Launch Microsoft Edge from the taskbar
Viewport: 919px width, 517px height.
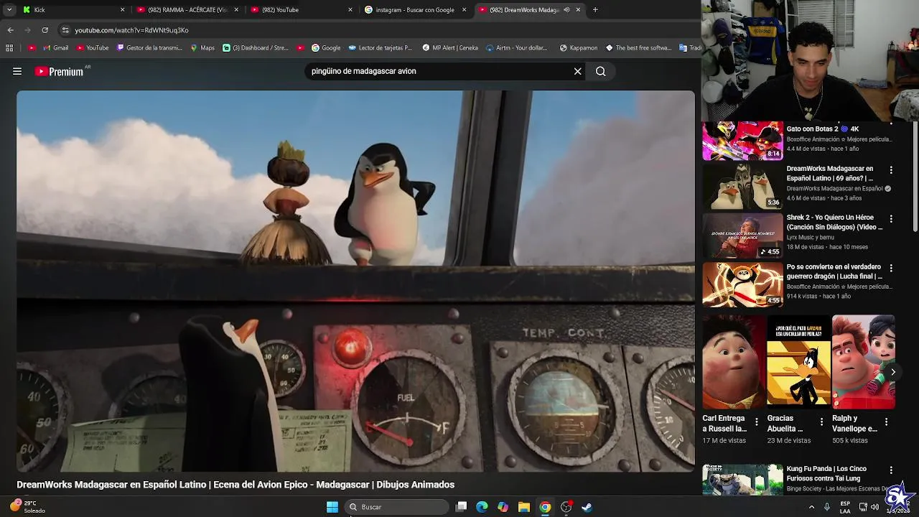[482, 507]
